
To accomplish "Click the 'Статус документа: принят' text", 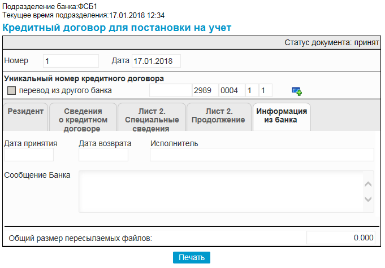I will point(332,43).
